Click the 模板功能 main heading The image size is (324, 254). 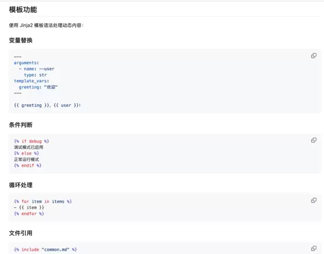tap(23, 10)
